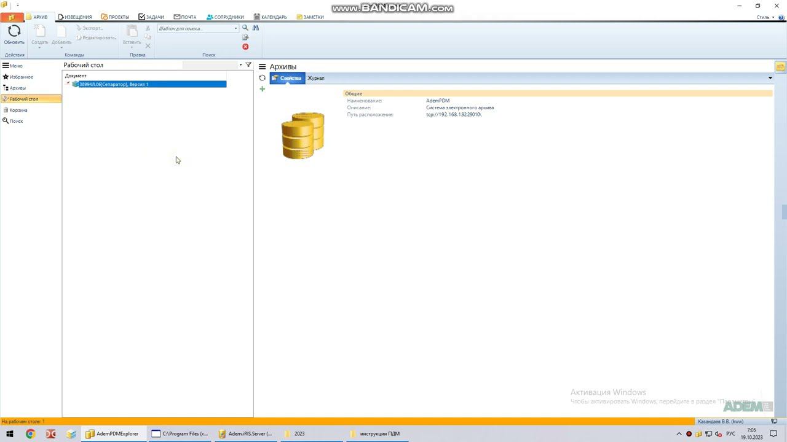
Task: Click the tcp://192.168.1.92:29010\ path value
Action: (454, 115)
